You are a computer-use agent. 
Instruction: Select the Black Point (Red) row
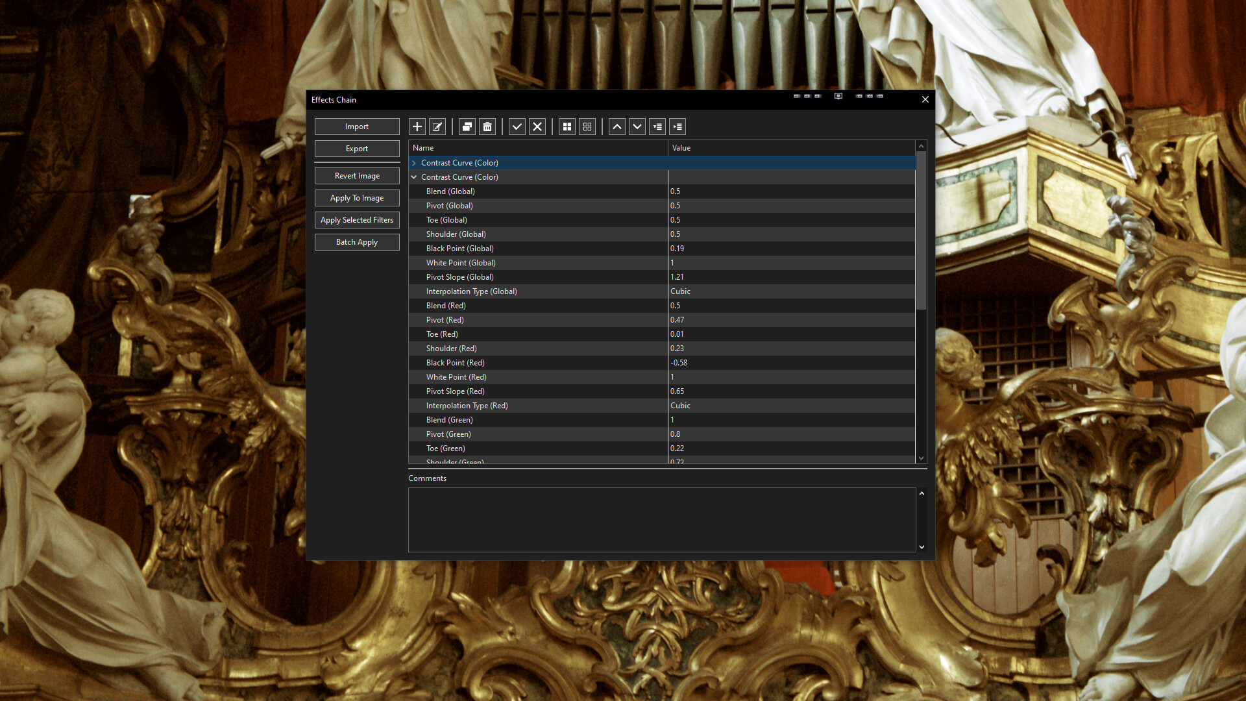pyautogui.click(x=662, y=363)
